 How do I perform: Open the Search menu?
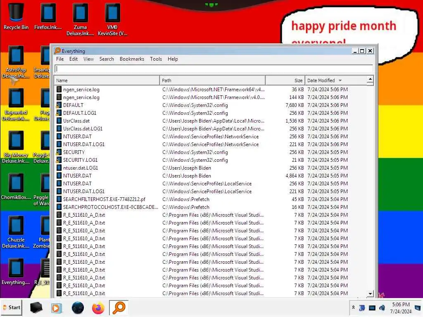tap(107, 59)
